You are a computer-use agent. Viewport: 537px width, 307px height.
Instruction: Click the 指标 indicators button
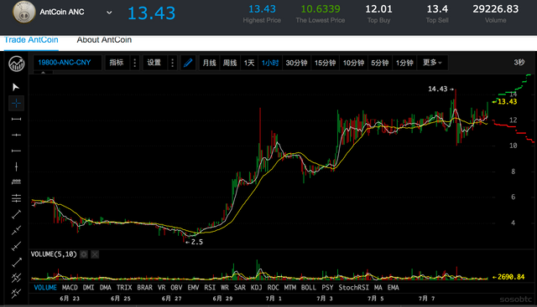117,63
